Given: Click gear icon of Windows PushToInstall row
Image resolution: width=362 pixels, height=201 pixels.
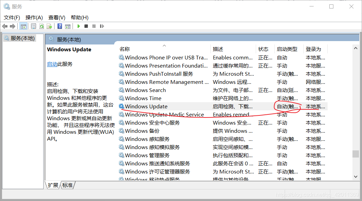Looking at the screenshot, I should coord(122,74).
